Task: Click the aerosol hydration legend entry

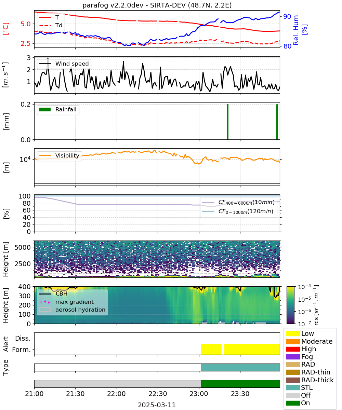Action: (x=72, y=310)
